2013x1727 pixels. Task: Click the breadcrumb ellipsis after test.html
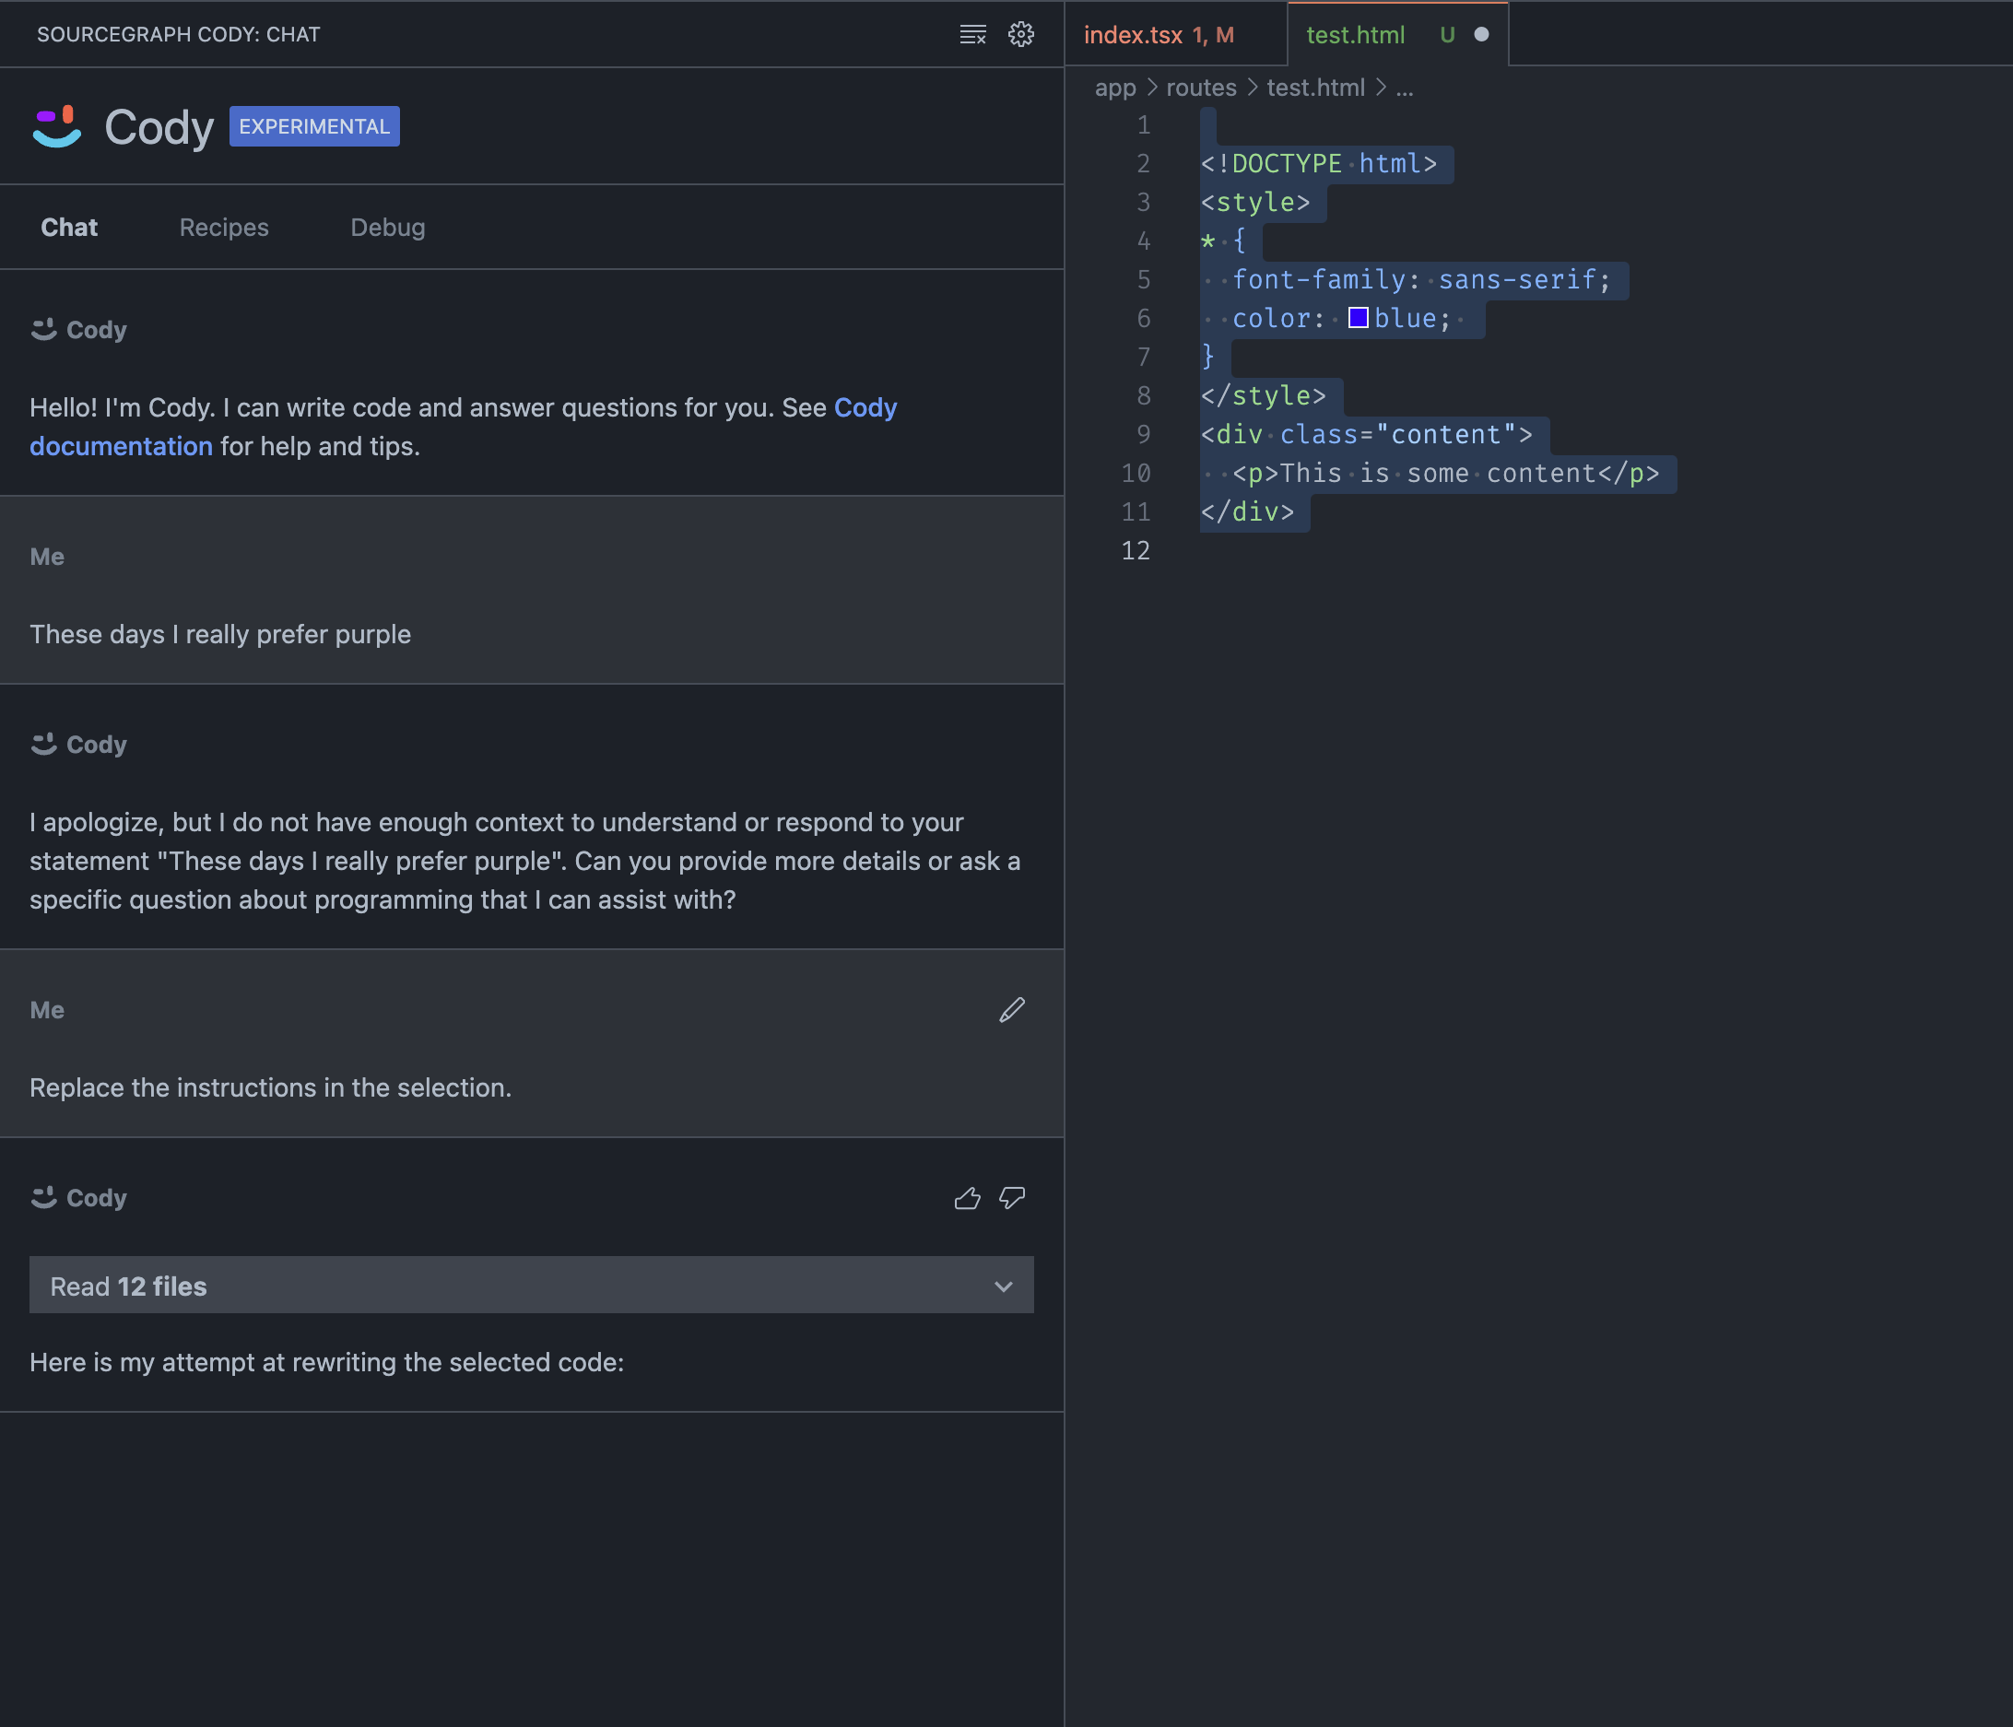point(1404,88)
